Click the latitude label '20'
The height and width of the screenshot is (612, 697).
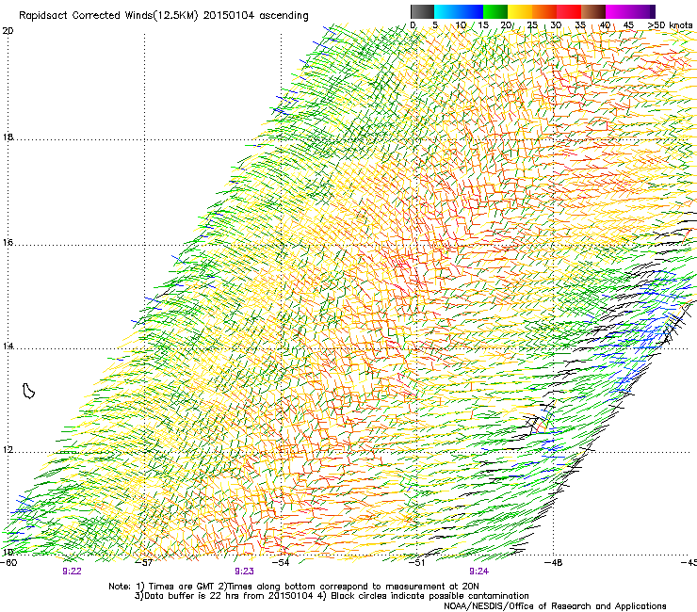pos(8,31)
